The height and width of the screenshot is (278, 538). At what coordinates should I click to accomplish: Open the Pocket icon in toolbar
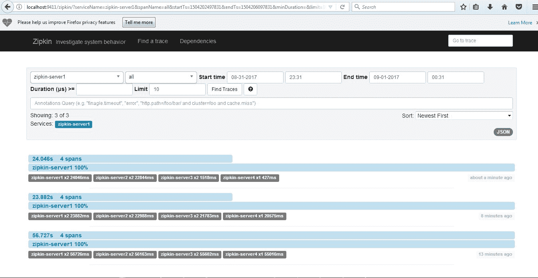point(518,7)
